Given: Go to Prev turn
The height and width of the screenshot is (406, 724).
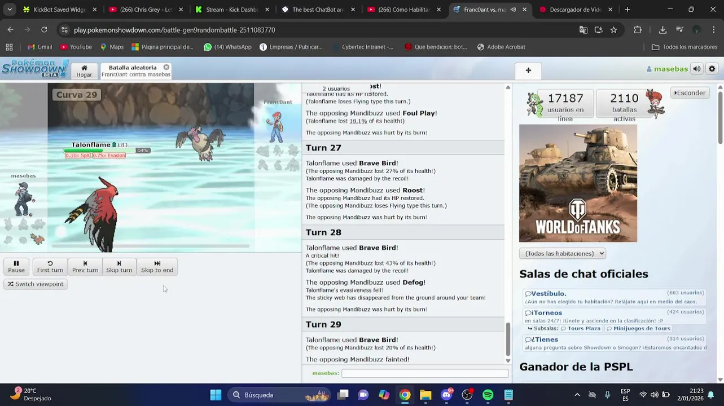Looking at the screenshot, I should [x=85, y=267].
